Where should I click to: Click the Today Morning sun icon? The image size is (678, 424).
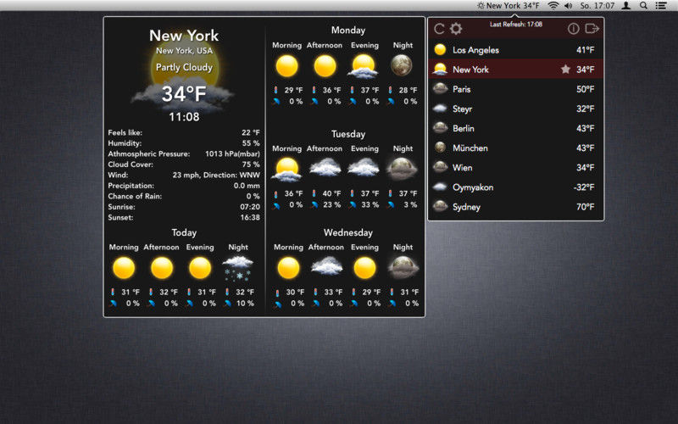(124, 268)
